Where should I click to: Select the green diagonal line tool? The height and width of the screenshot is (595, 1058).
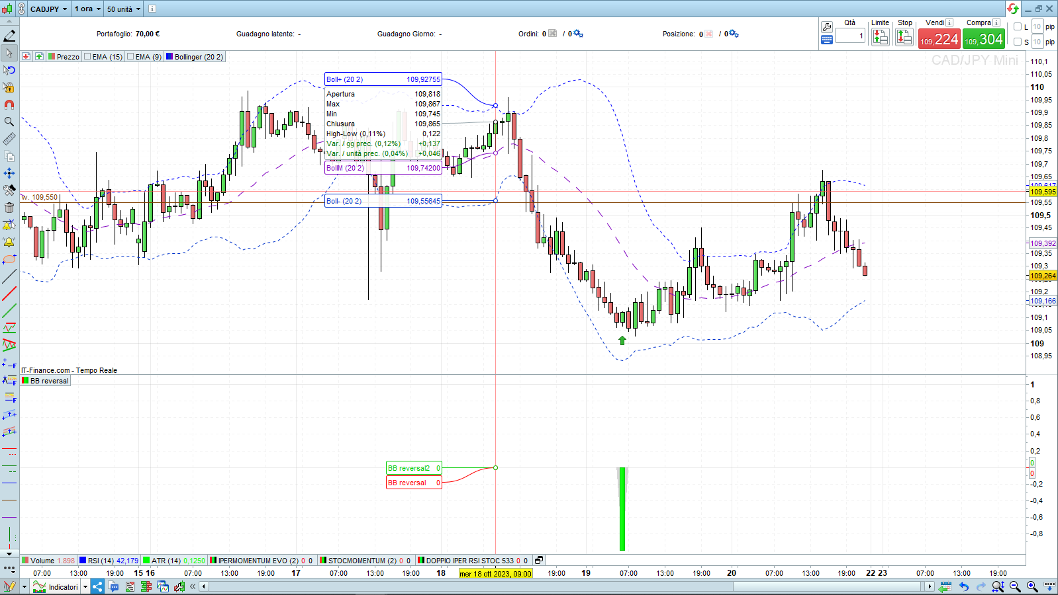pos(9,311)
